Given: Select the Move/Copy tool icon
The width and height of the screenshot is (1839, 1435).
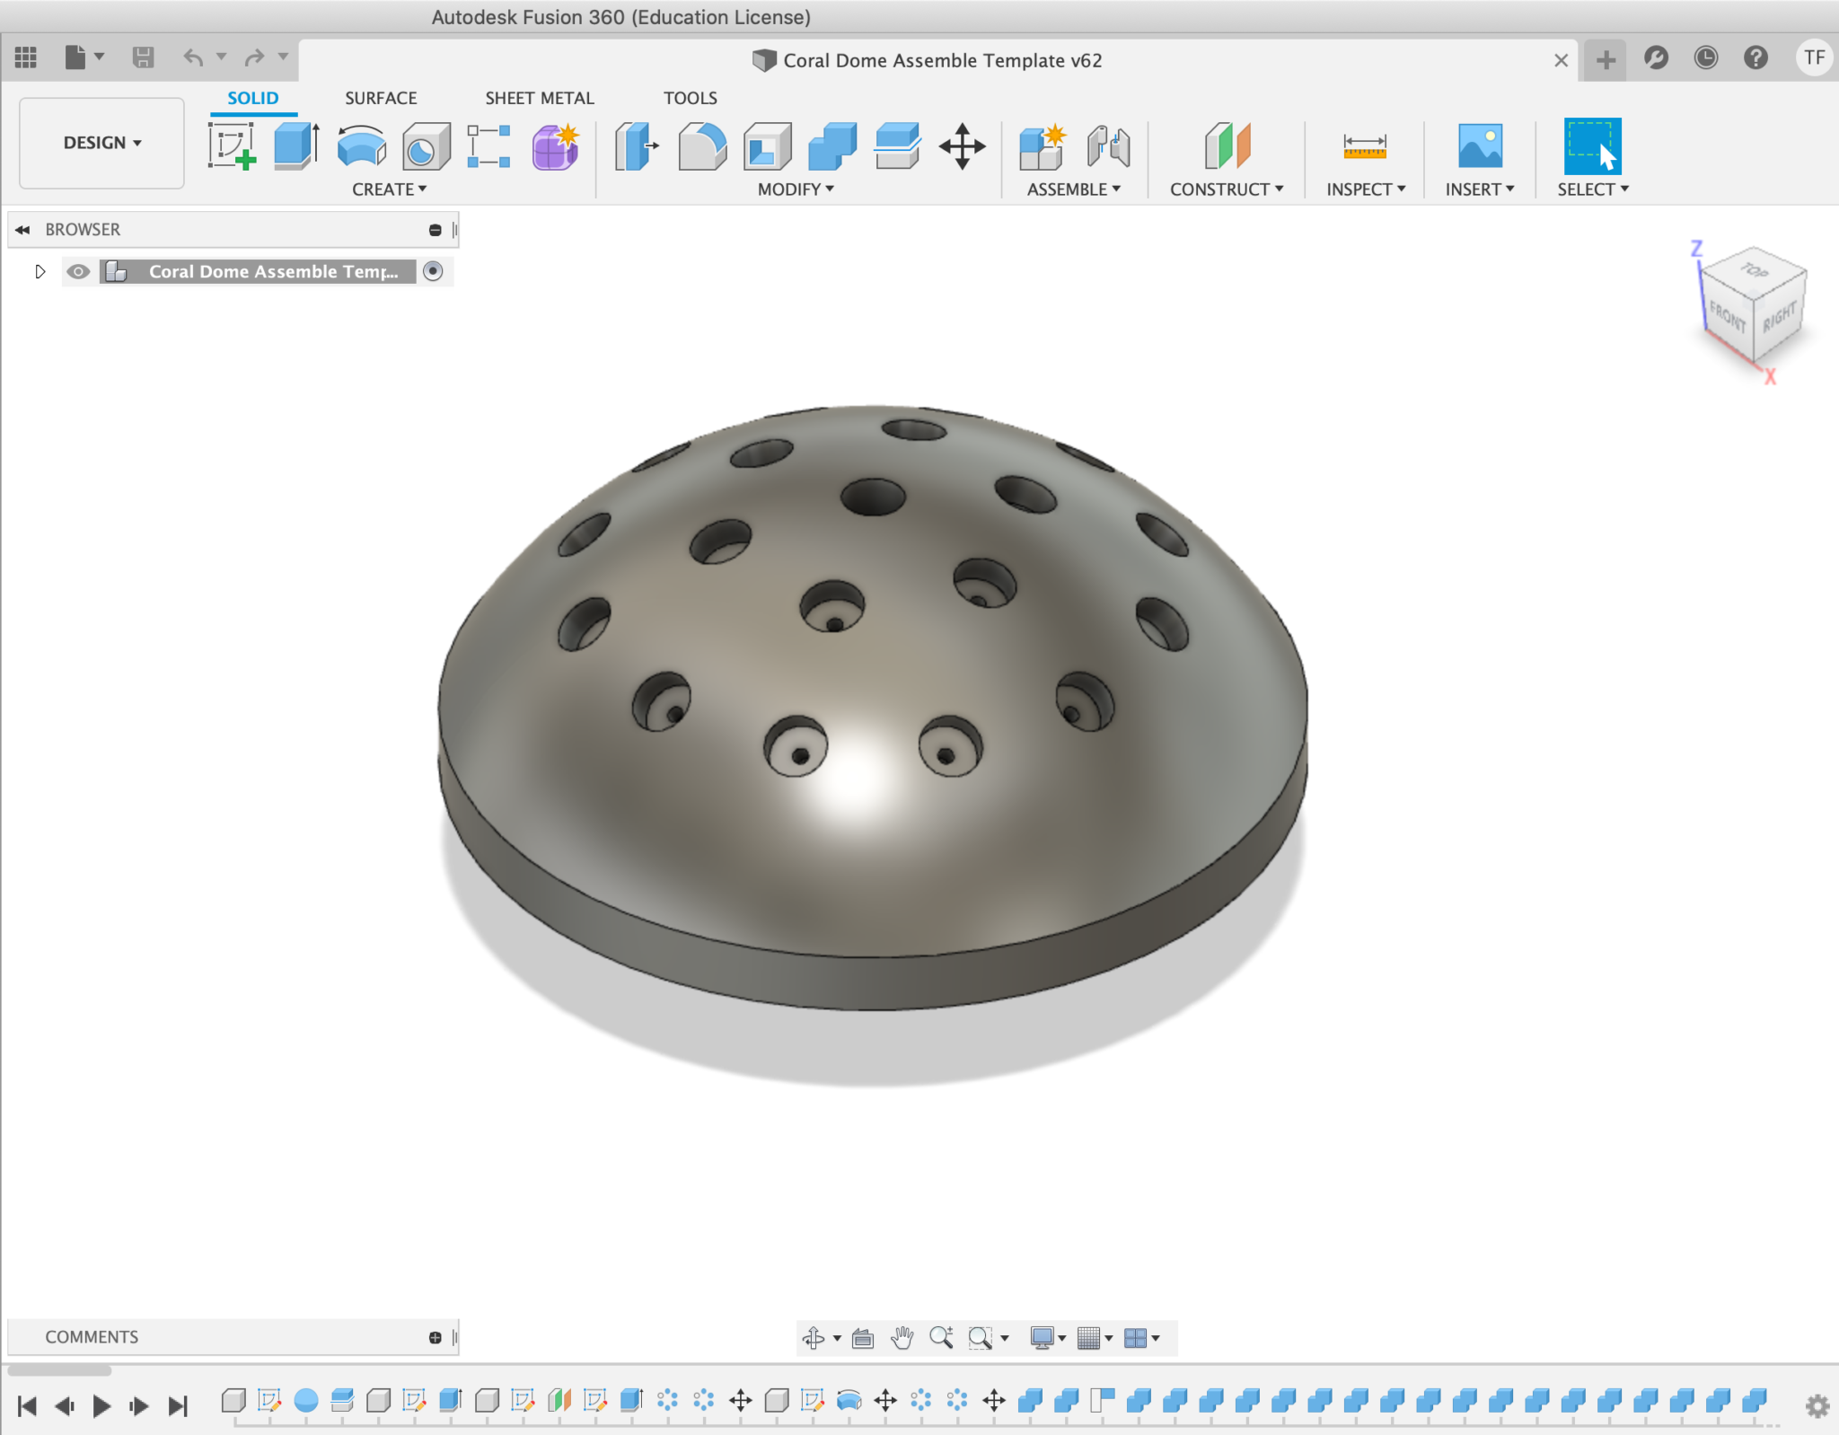Looking at the screenshot, I should (962, 146).
